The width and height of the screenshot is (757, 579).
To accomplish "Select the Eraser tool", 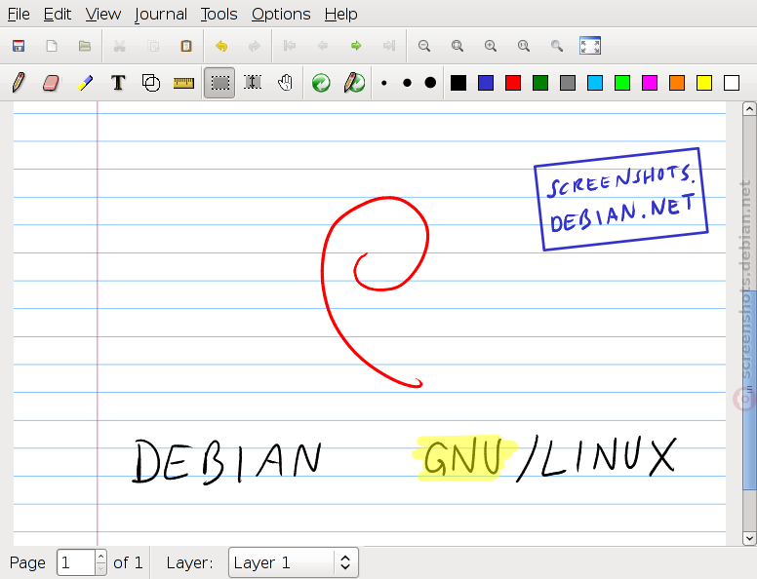I will [x=51, y=83].
